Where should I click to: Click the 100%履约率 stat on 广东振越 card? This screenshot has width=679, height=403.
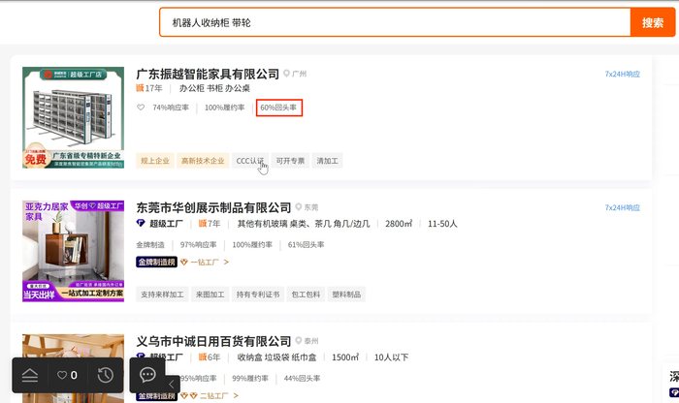click(x=224, y=108)
